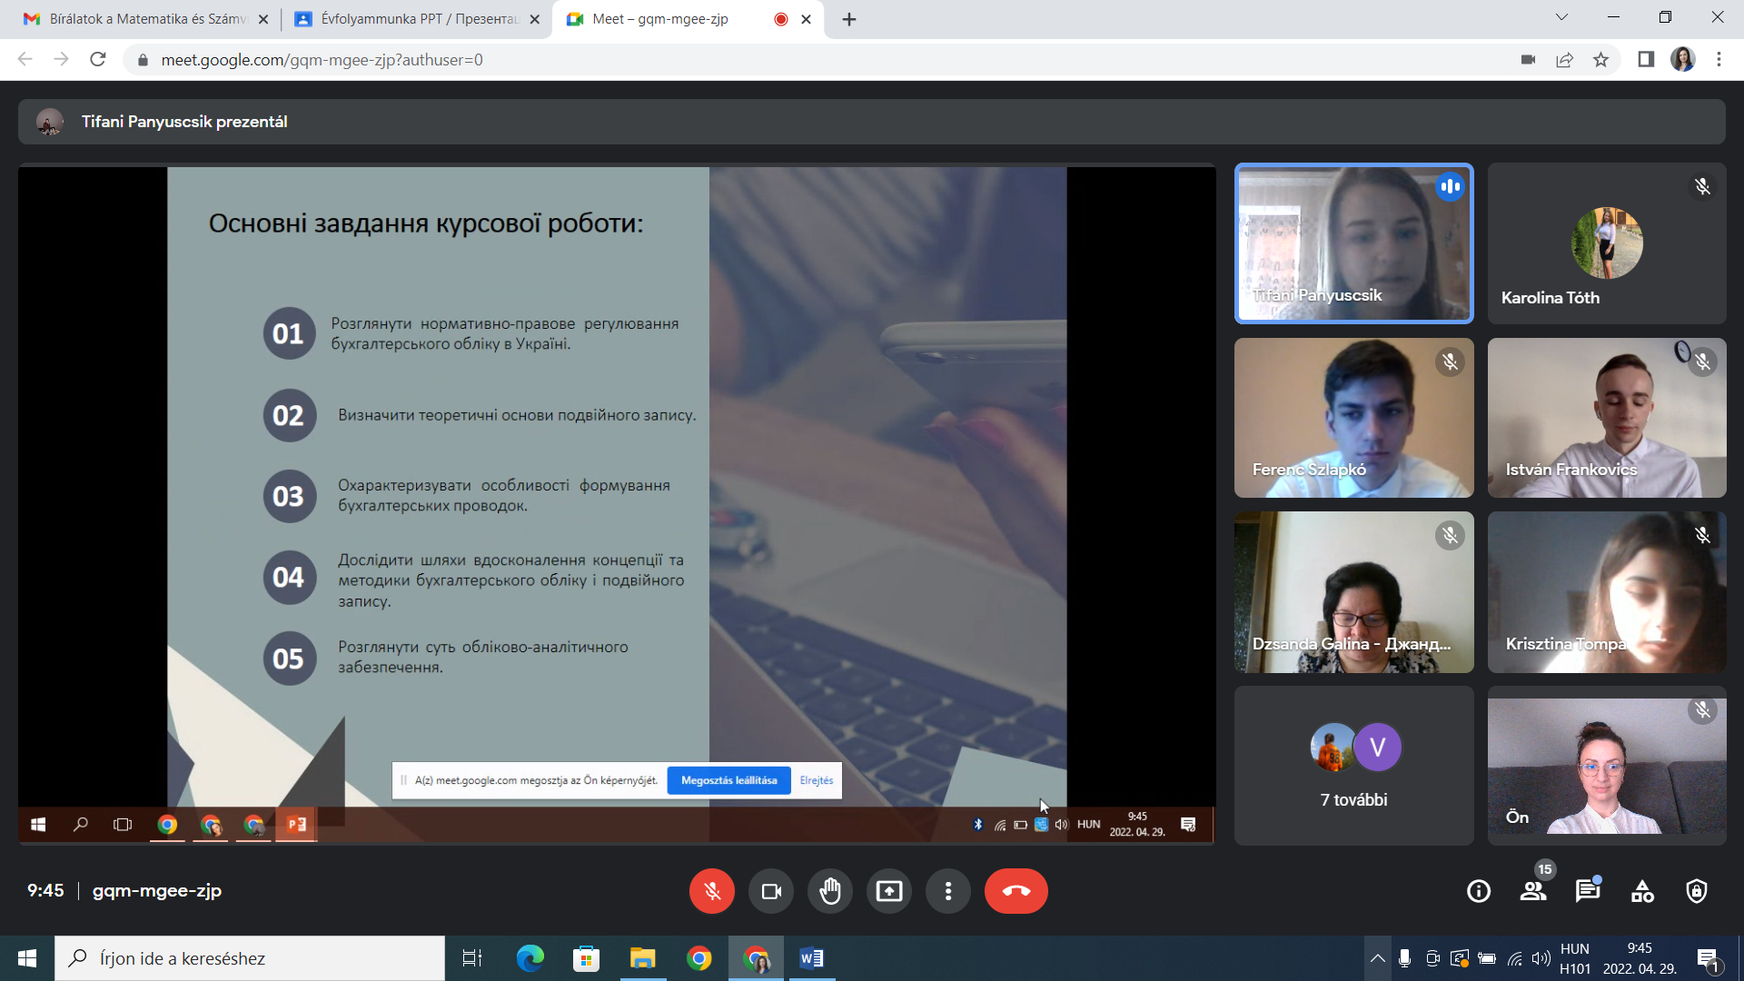Expand hidden system tray icons chevron
The width and height of the screenshot is (1744, 981).
(1377, 958)
